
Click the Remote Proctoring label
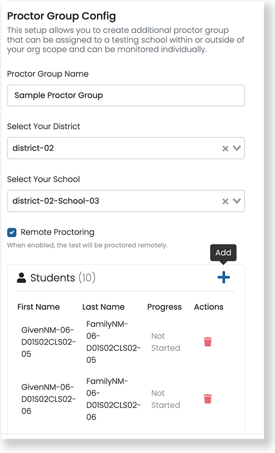57,232
